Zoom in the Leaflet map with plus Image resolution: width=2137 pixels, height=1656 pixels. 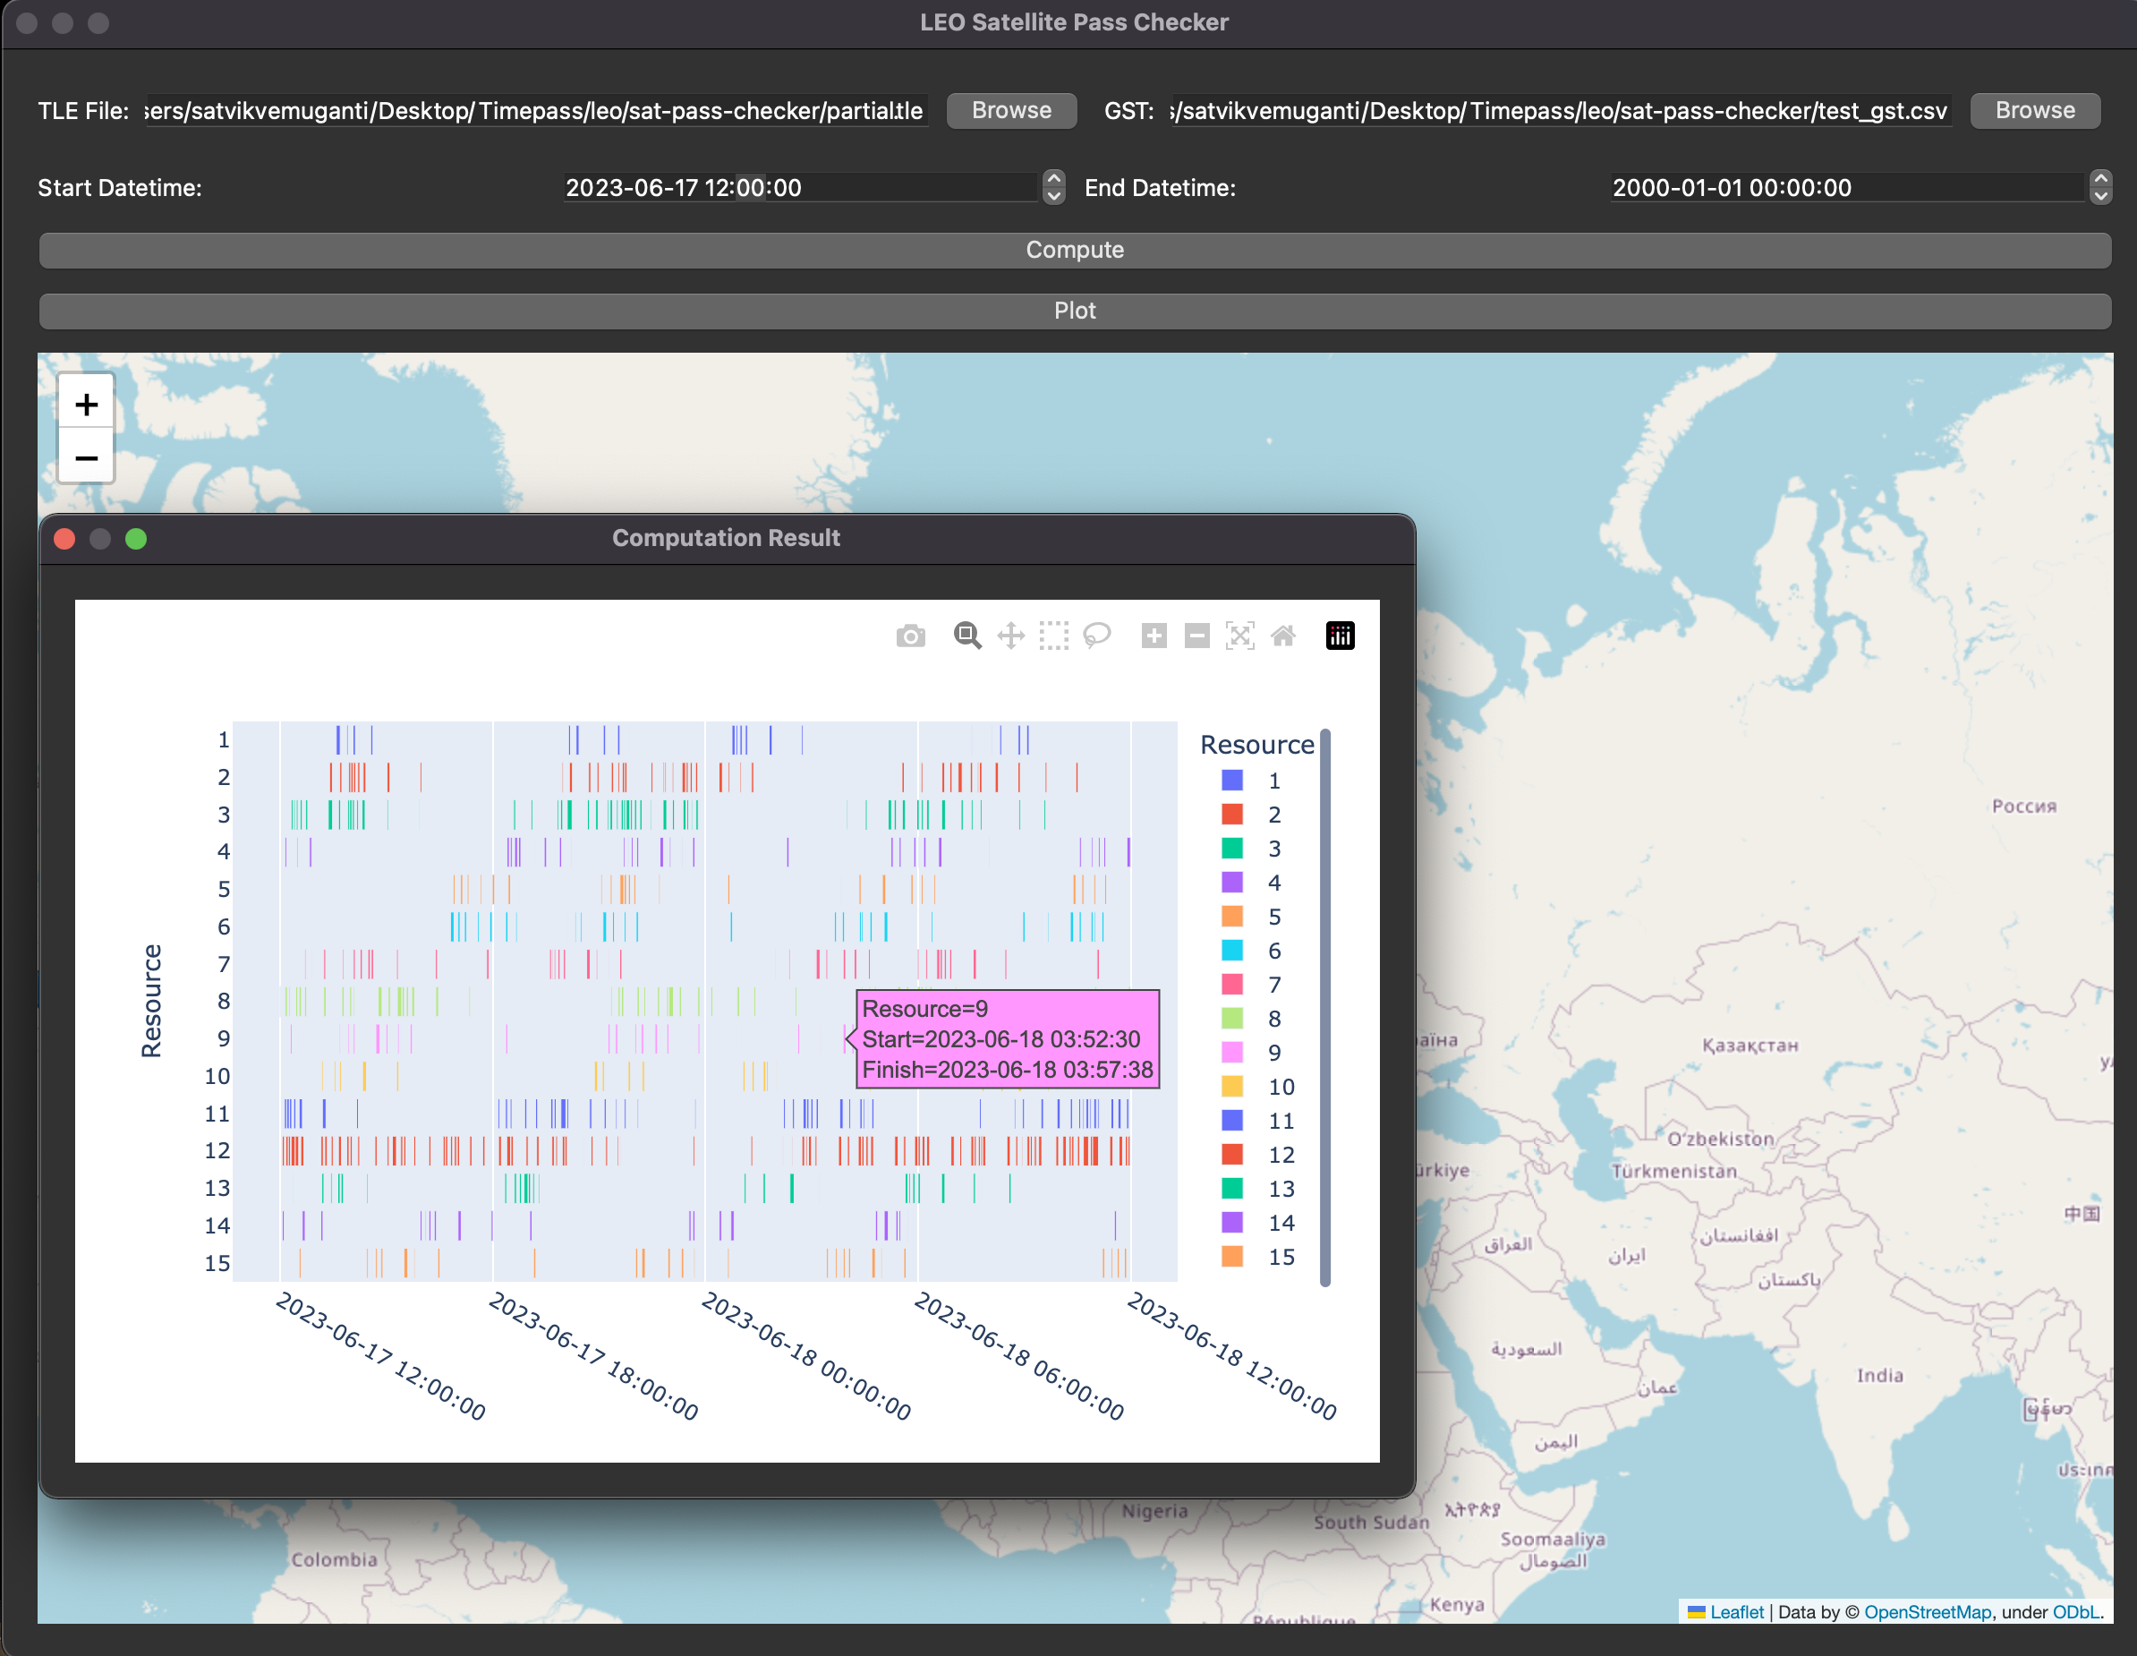[x=86, y=405]
